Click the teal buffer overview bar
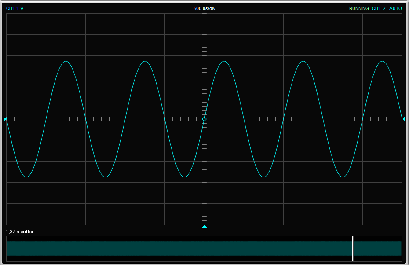Image resolution: width=409 pixels, height=265 pixels. point(176,248)
